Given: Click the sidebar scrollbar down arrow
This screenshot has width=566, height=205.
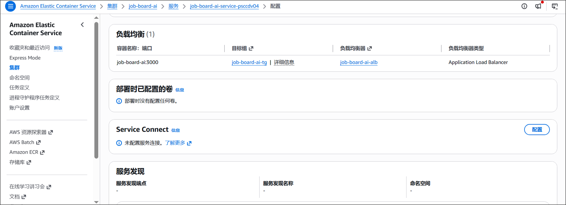Looking at the screenshot, I should click(x=96, y=202).
